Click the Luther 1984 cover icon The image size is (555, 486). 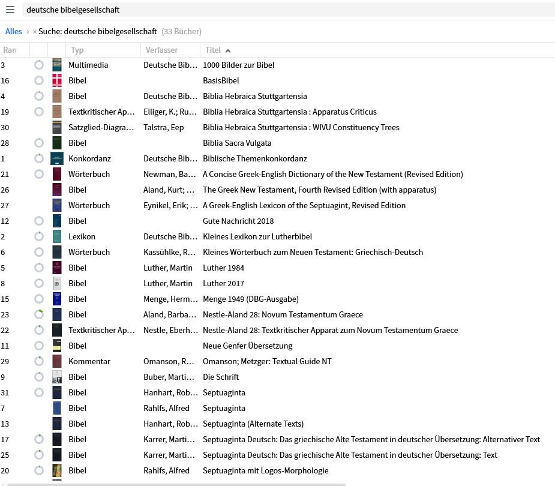tap(56, 267)
